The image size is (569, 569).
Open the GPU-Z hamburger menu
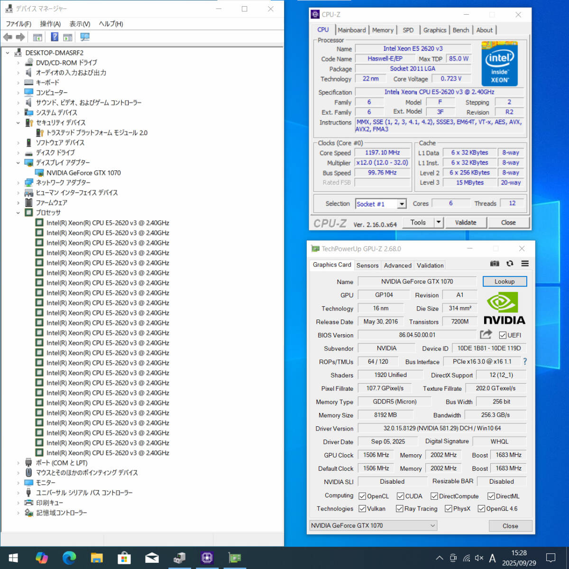tap(525, 264)
